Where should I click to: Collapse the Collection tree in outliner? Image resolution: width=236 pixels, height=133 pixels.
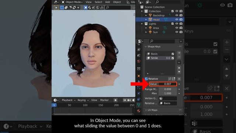pyautogui.click(x=142, y=11)
